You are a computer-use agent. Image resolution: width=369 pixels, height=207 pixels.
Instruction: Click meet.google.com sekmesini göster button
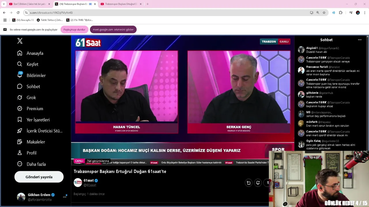coord(113,30)
